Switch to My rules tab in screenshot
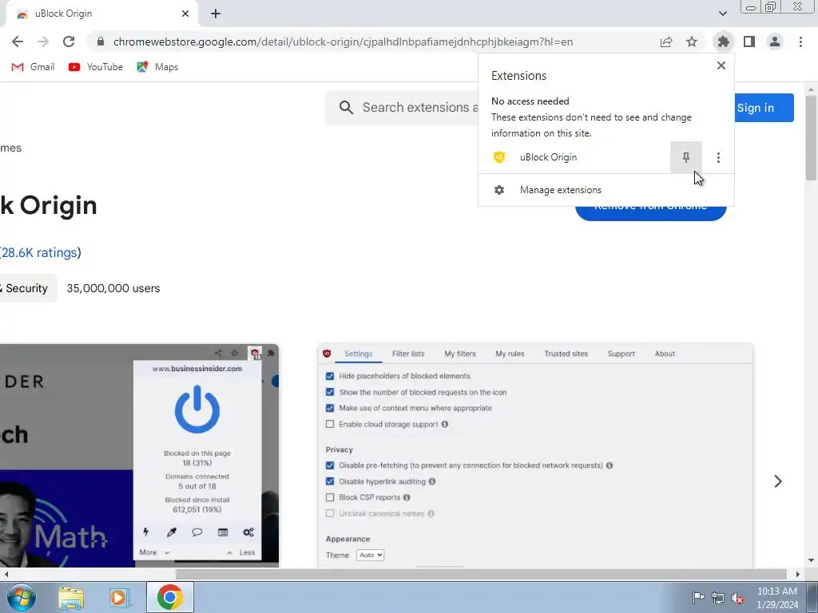 click(510, 354)
